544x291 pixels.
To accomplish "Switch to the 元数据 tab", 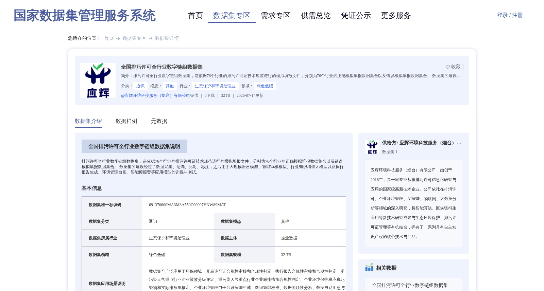I will pyautogui.click(x=159, y=121).
